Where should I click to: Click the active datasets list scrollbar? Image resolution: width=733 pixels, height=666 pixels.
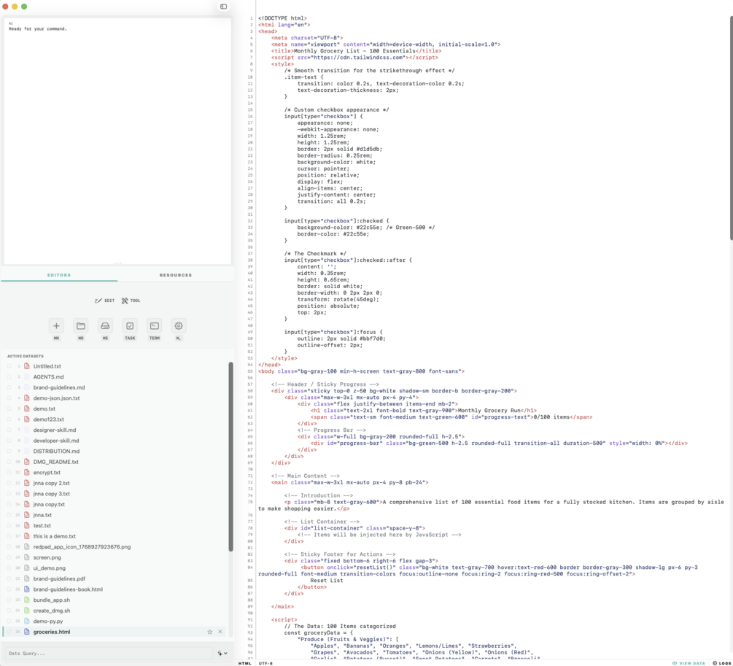pos(231,457)
